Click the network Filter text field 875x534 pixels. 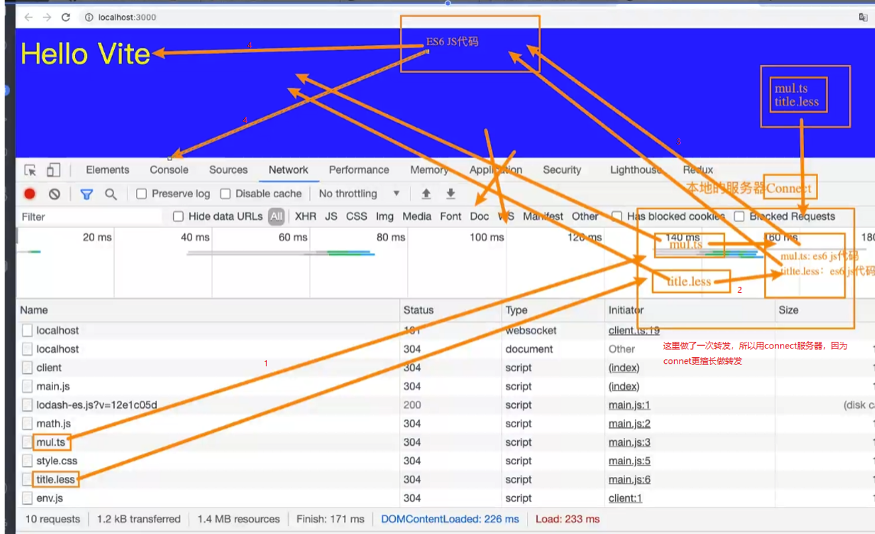(90, 217)
